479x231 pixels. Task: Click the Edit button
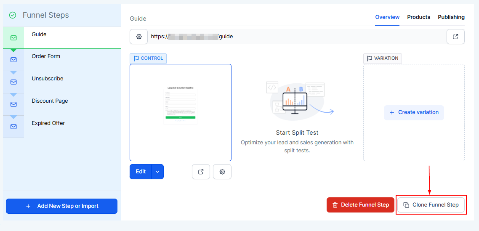tap(141, 172)
